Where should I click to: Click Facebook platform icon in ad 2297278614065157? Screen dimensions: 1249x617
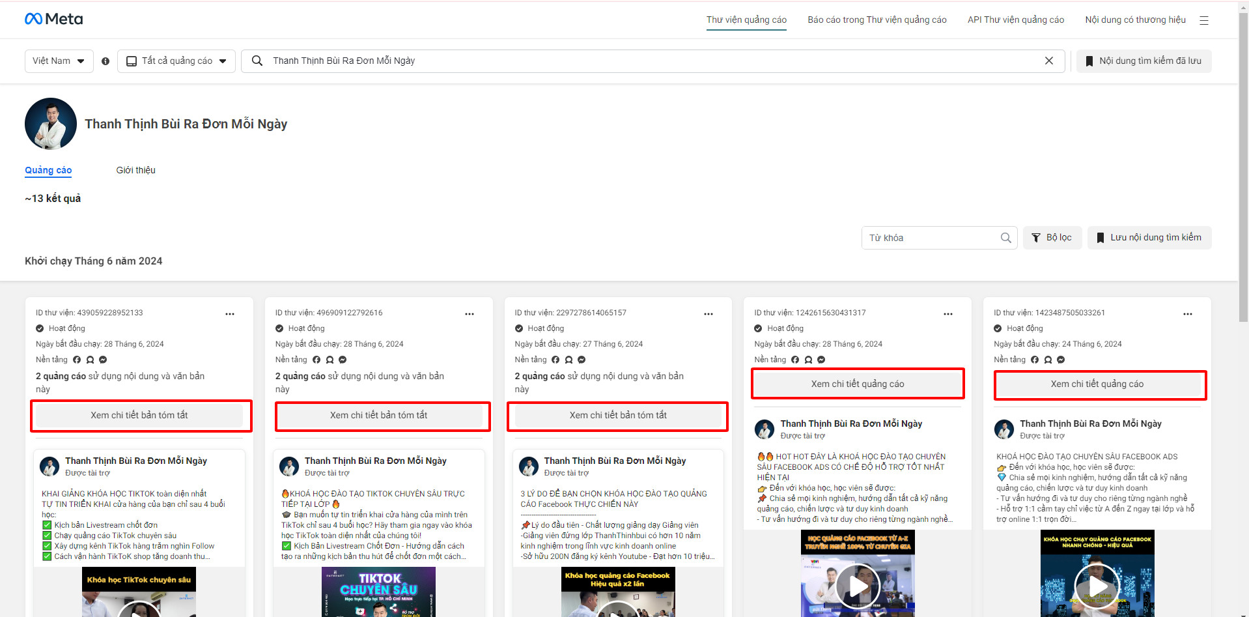pos(555,360)
